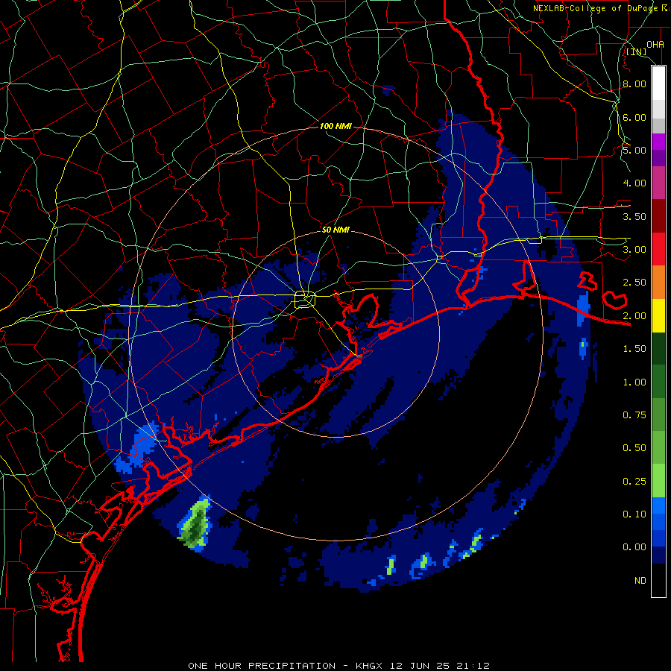
Task: Click the "ND" no-data legend label
Action: [640, 581]
